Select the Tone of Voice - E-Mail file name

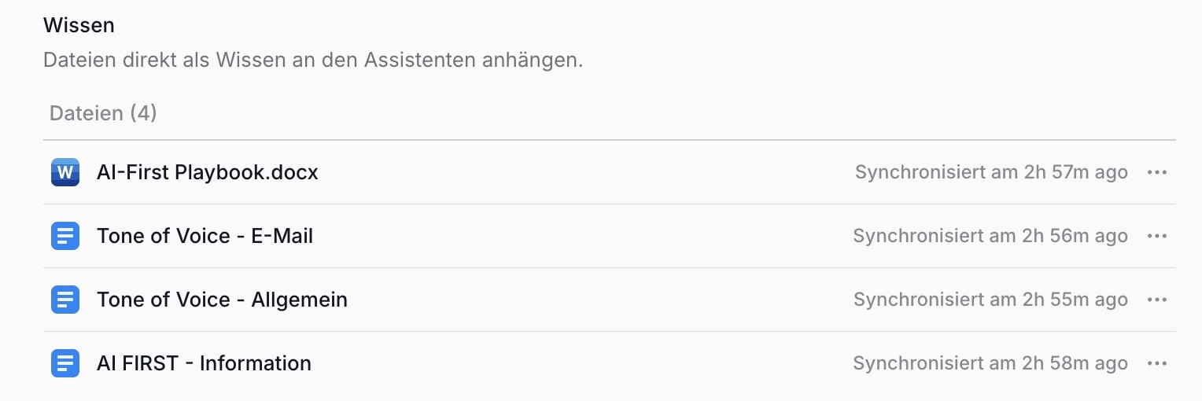[x=205, y=236]
